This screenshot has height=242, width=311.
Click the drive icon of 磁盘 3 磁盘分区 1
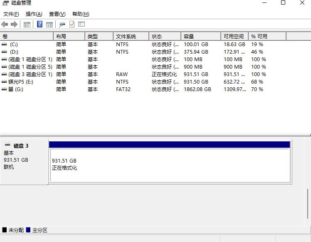[4, 74]
